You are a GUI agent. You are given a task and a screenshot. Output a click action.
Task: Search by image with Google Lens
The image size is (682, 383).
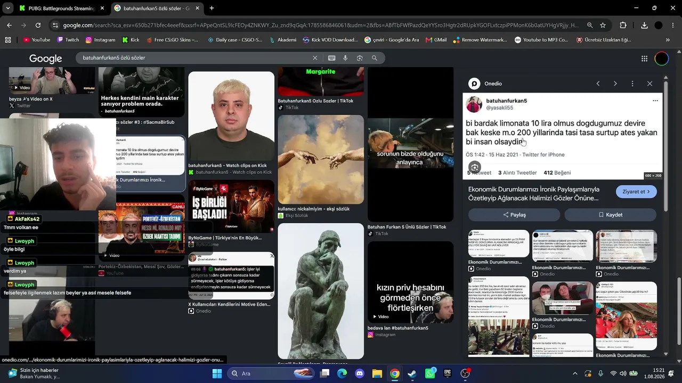[x=360, y=58]
